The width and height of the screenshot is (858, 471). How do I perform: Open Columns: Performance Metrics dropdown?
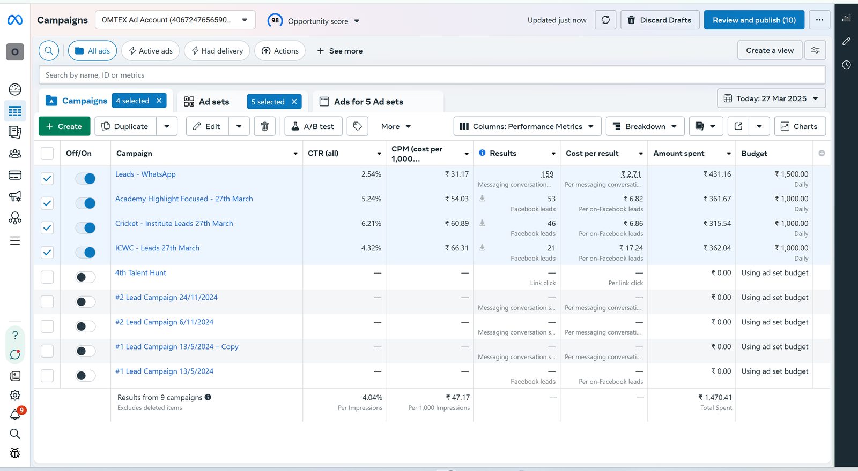527,126
